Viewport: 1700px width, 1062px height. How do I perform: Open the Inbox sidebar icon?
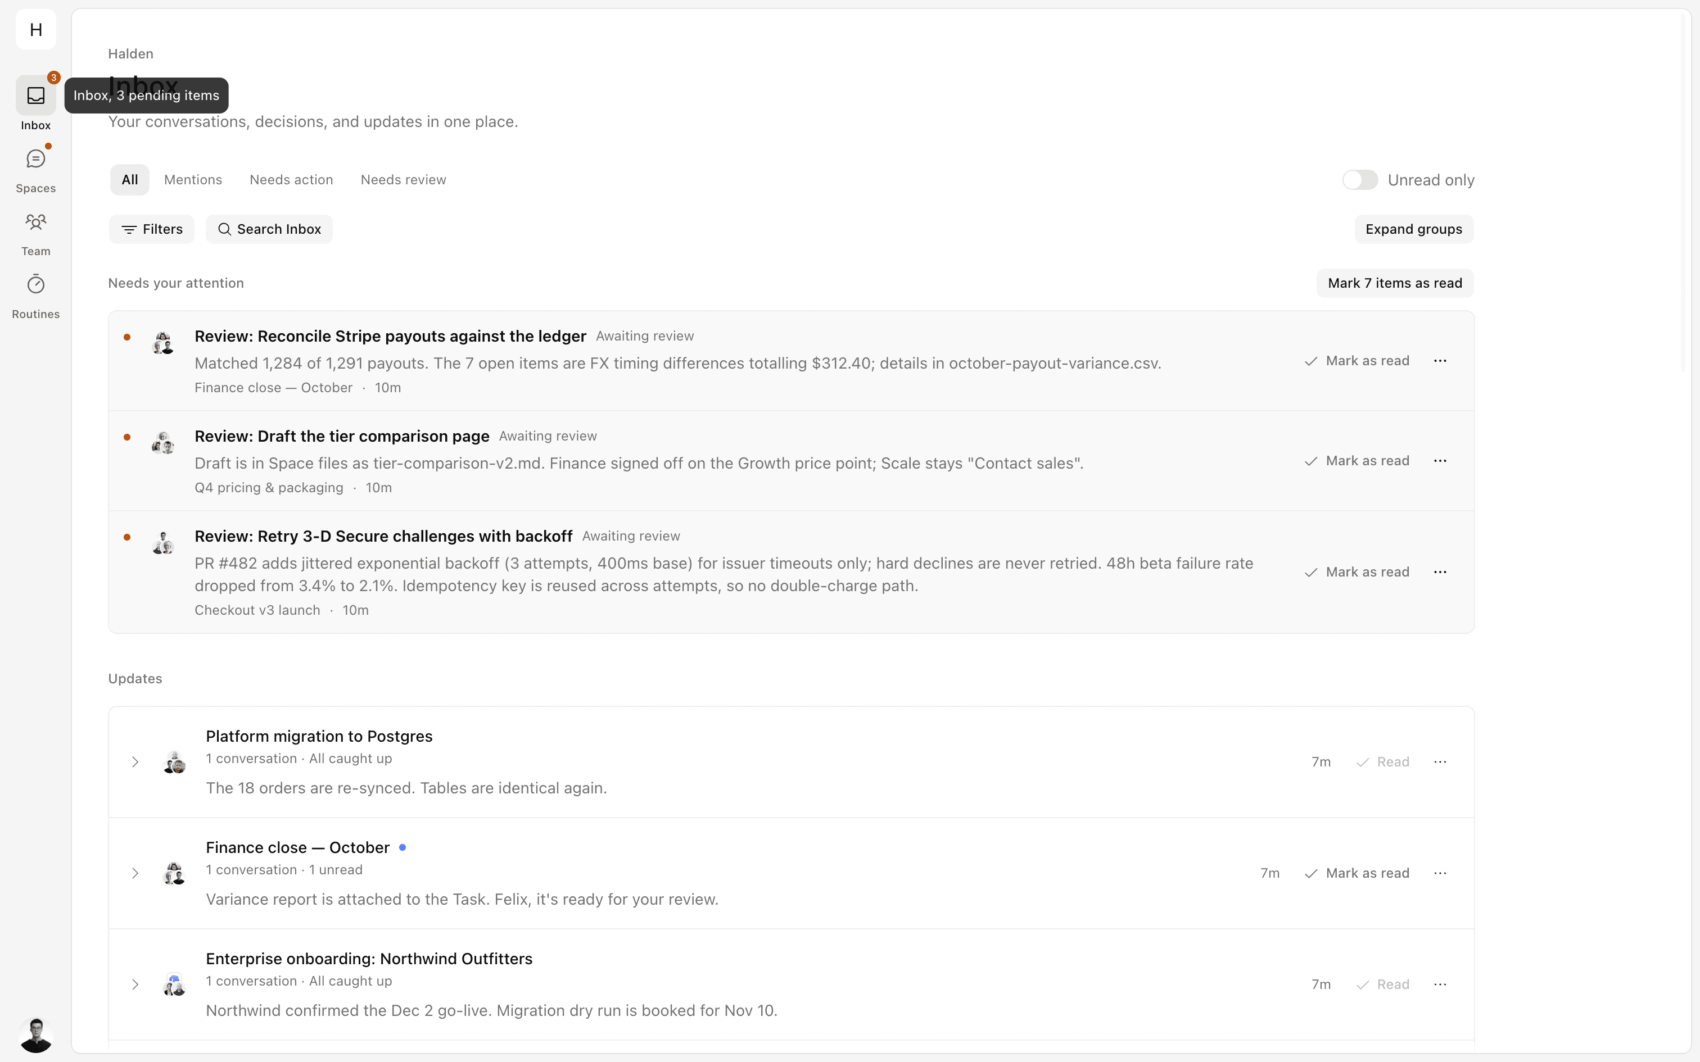tap(36, 96)
